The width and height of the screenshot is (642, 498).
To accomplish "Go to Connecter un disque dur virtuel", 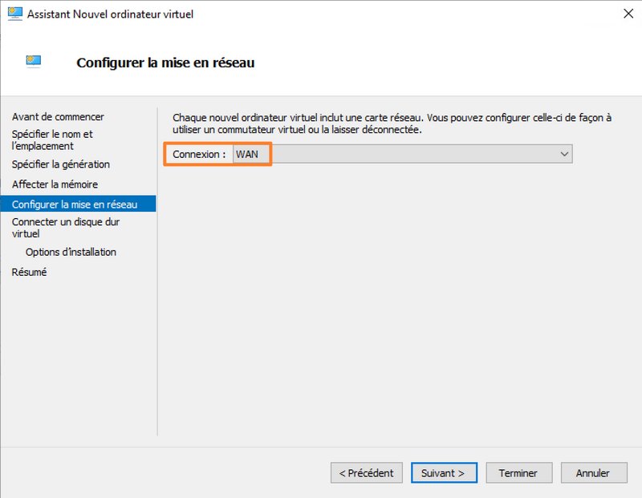I will 66,228.
